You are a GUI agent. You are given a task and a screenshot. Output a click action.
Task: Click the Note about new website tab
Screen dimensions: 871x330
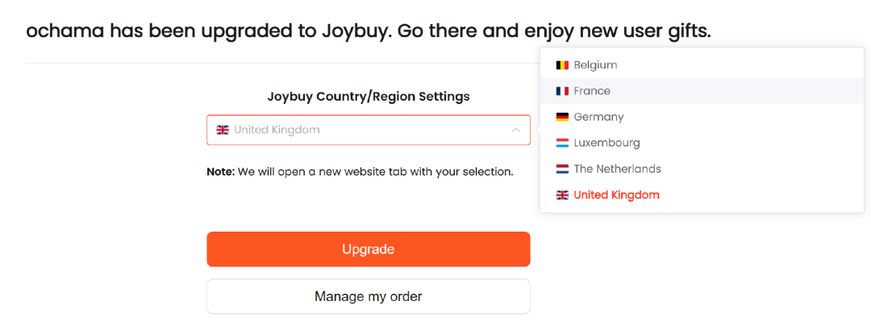tap(360, 171)
